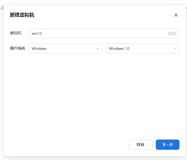187x160 pixels.
Task: Close the 新建虚拟机 dialog with the X icon
Action: coord(176,15)
